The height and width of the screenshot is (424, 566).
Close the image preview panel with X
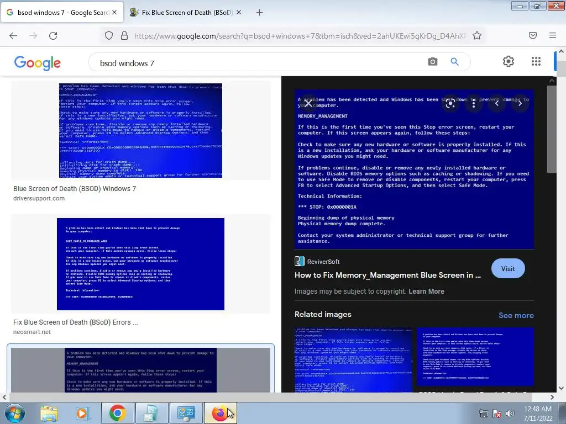pyautogui.click(x=308, y=103)
